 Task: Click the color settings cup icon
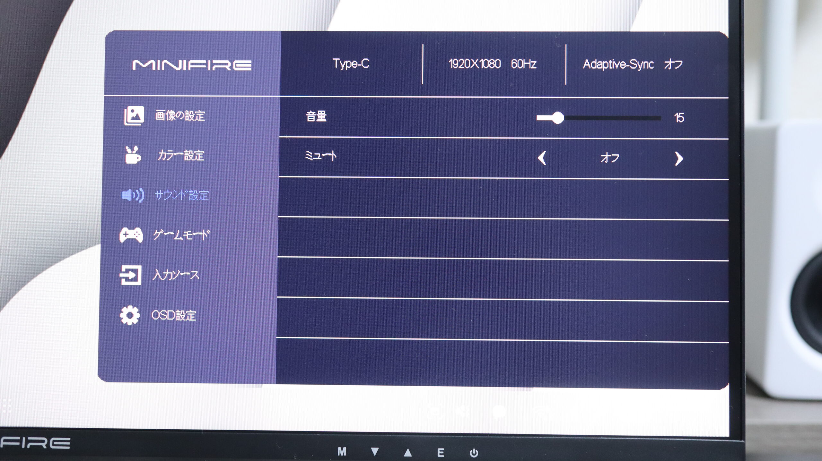[133, 155]
